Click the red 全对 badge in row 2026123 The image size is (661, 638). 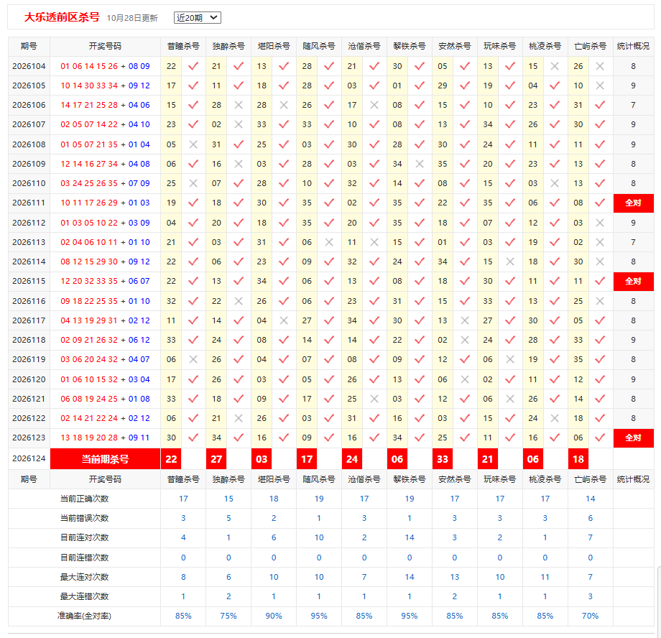point(633,438)
